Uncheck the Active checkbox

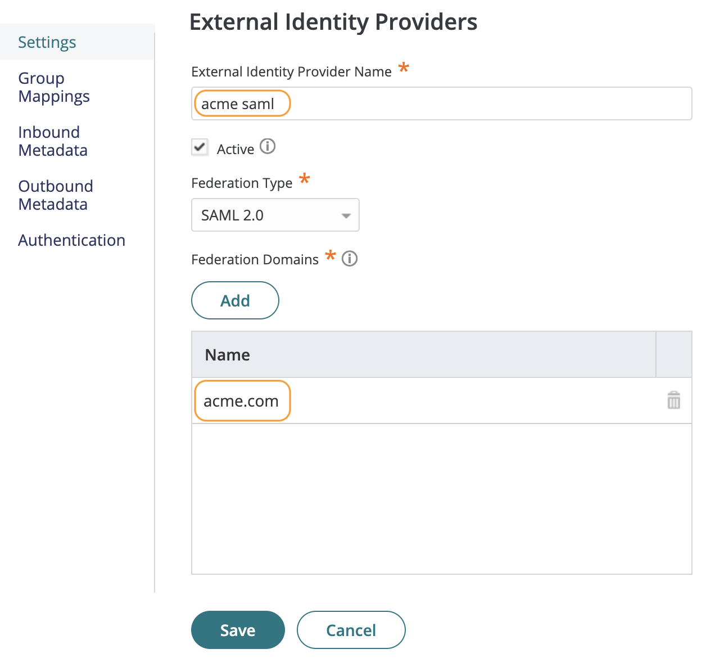(x=200, y=147)
